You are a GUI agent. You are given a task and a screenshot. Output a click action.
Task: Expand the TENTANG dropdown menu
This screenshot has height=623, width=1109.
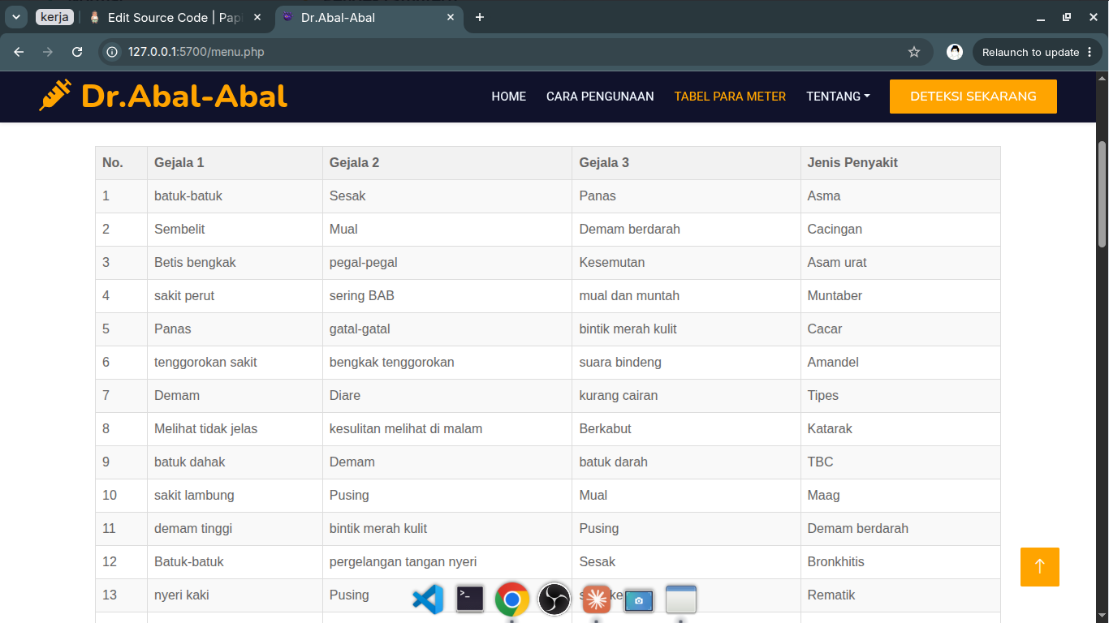[838, 97]
